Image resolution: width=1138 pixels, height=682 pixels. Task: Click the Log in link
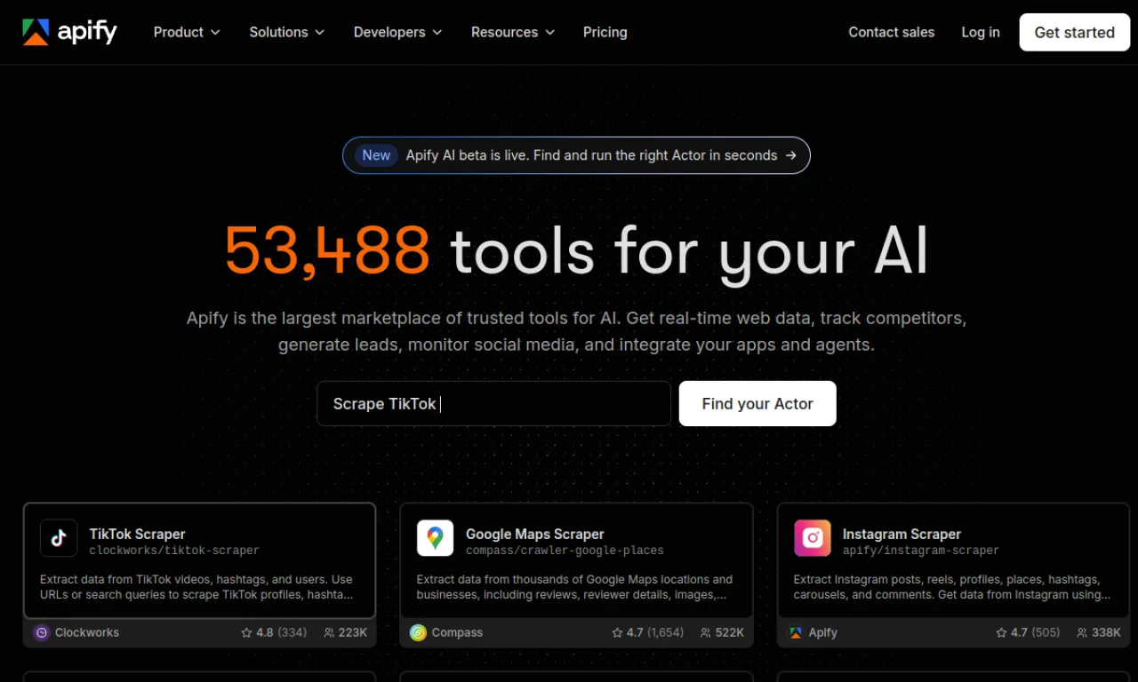click(x=981, y=32)
